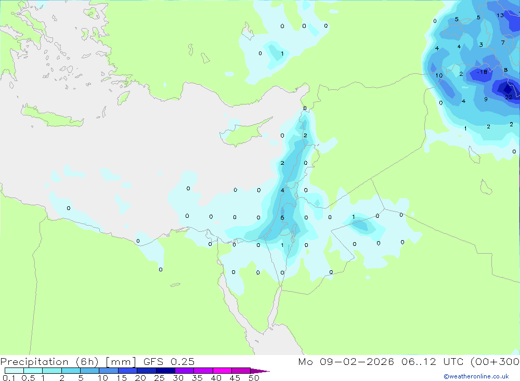520x381 pixels.
Task: Click the '13' precipitation value on map
Action: 500,15
